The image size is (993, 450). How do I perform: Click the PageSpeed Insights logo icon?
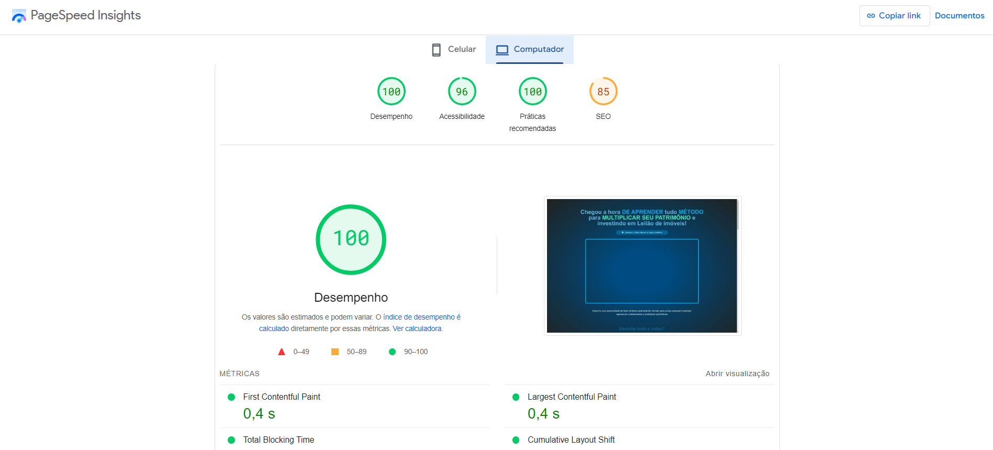(19, 16)
